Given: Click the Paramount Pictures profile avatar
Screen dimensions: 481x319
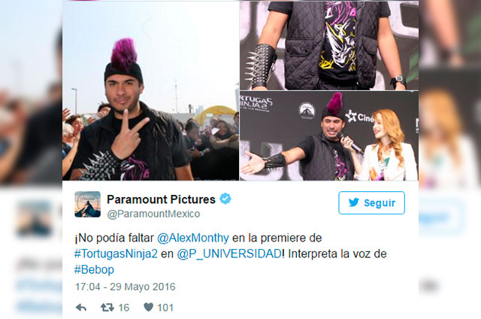Looking at the screenshot, I should 87,204.
